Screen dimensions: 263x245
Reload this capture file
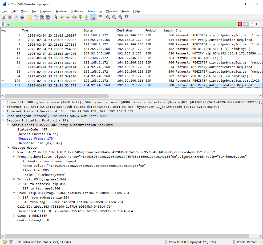pyautogui.click(x=48, y=17)
